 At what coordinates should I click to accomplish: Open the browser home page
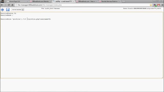[x=13, y=5]
